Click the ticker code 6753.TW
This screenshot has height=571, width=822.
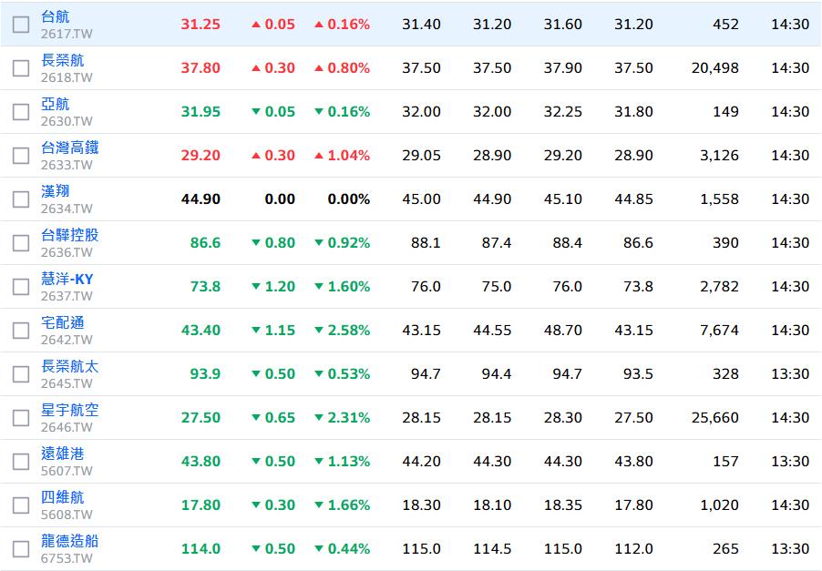tap(67, 559)
